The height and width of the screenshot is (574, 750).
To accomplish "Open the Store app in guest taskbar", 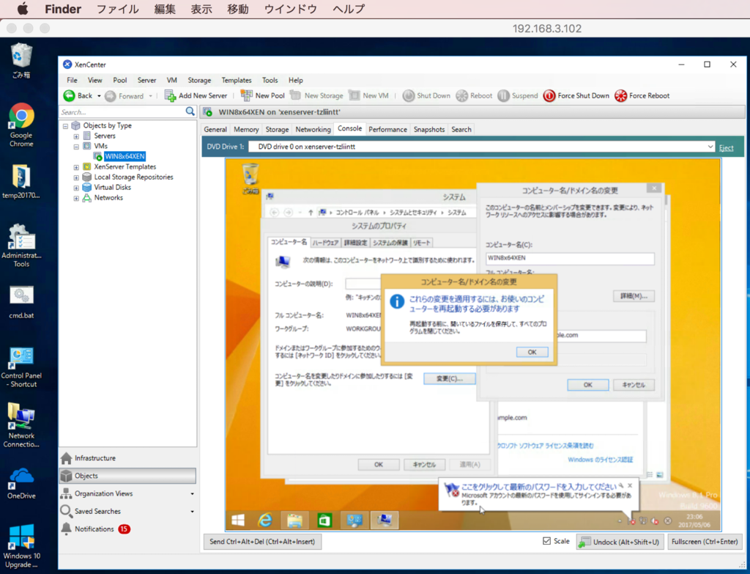I will [x=324, y=520].
